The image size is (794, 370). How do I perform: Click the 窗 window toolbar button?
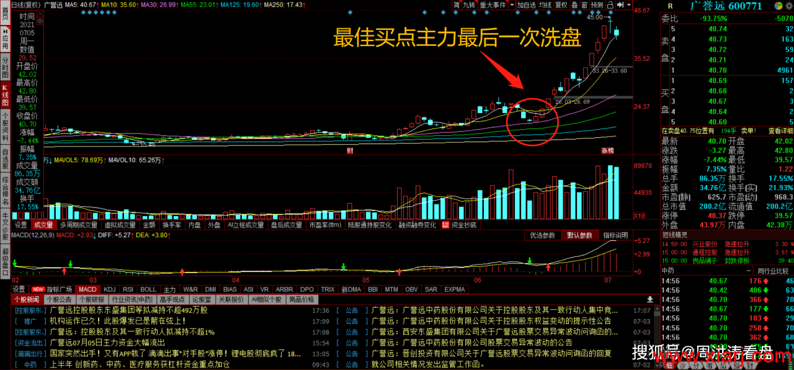tap(584, 4)
